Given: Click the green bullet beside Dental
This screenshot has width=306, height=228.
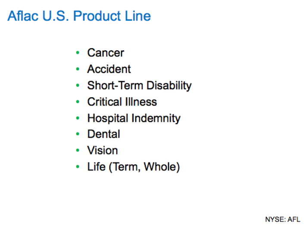Looking at the screenshot, I should tap(78, 134).
